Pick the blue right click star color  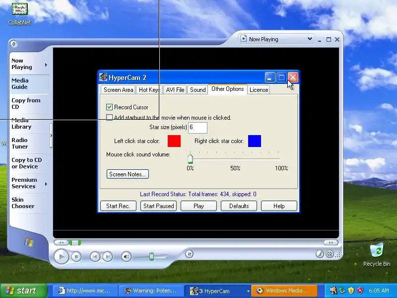point(255,141)
